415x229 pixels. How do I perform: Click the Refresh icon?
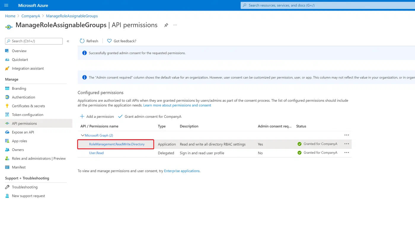tap(82, 41)
